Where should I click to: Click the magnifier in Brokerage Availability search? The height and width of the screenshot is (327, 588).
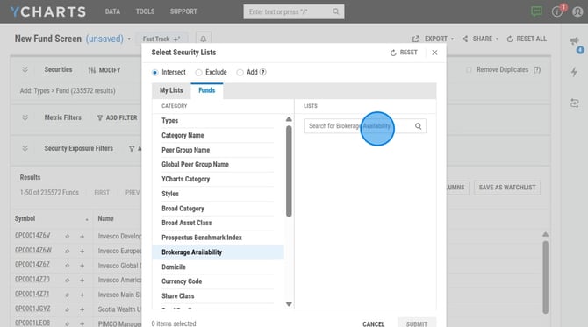point(418,126)
